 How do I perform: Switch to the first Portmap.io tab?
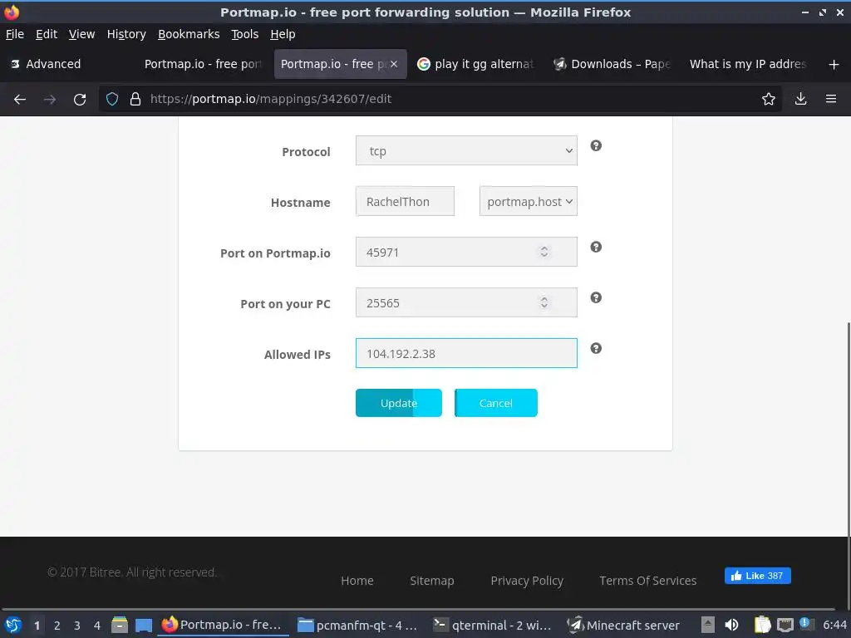(204, 64)
